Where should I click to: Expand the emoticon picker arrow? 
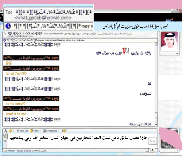(x=13, y=131)
